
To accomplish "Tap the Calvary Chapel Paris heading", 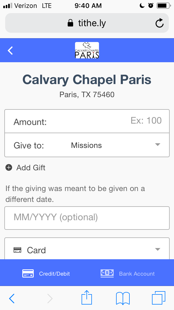I will click(x=87, y=79).
